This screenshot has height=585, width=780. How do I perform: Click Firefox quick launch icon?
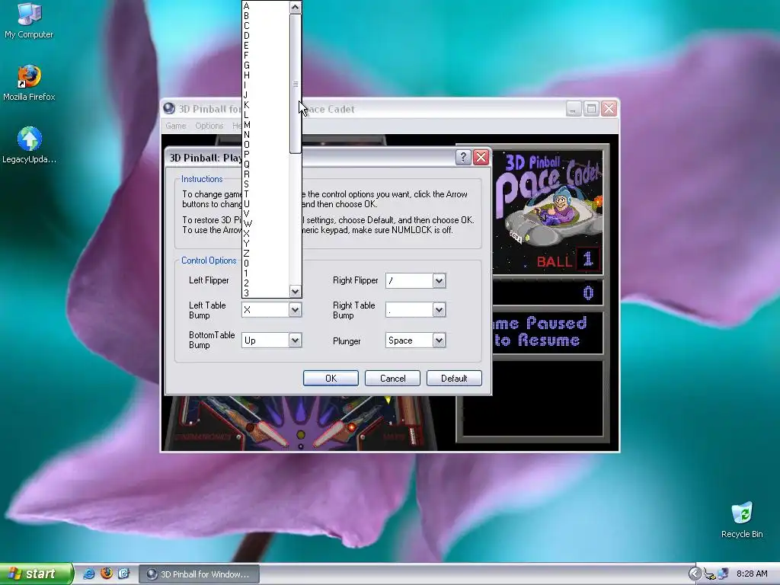(x=106, y=574)
